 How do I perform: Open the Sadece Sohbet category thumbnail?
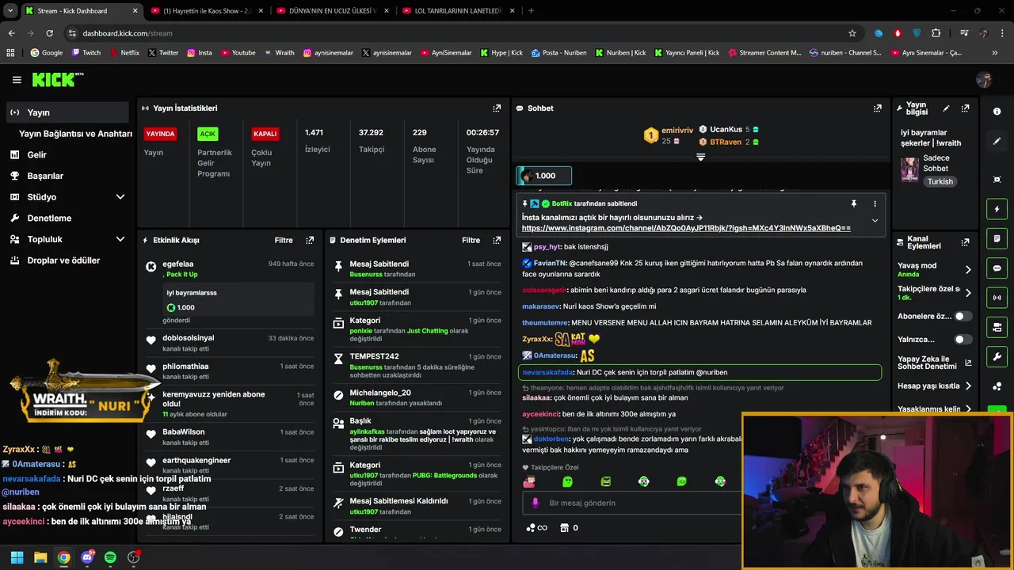(909, 169)
